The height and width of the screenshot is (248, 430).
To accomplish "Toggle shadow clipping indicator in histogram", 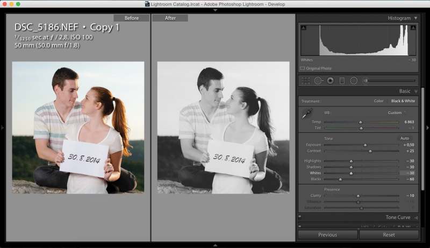I will (303, 27).
